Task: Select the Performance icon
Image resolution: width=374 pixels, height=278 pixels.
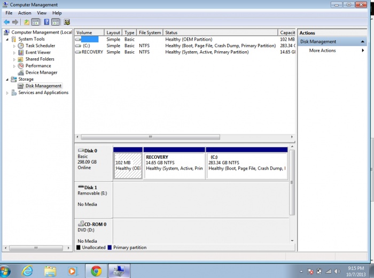Action: (21, 66)
